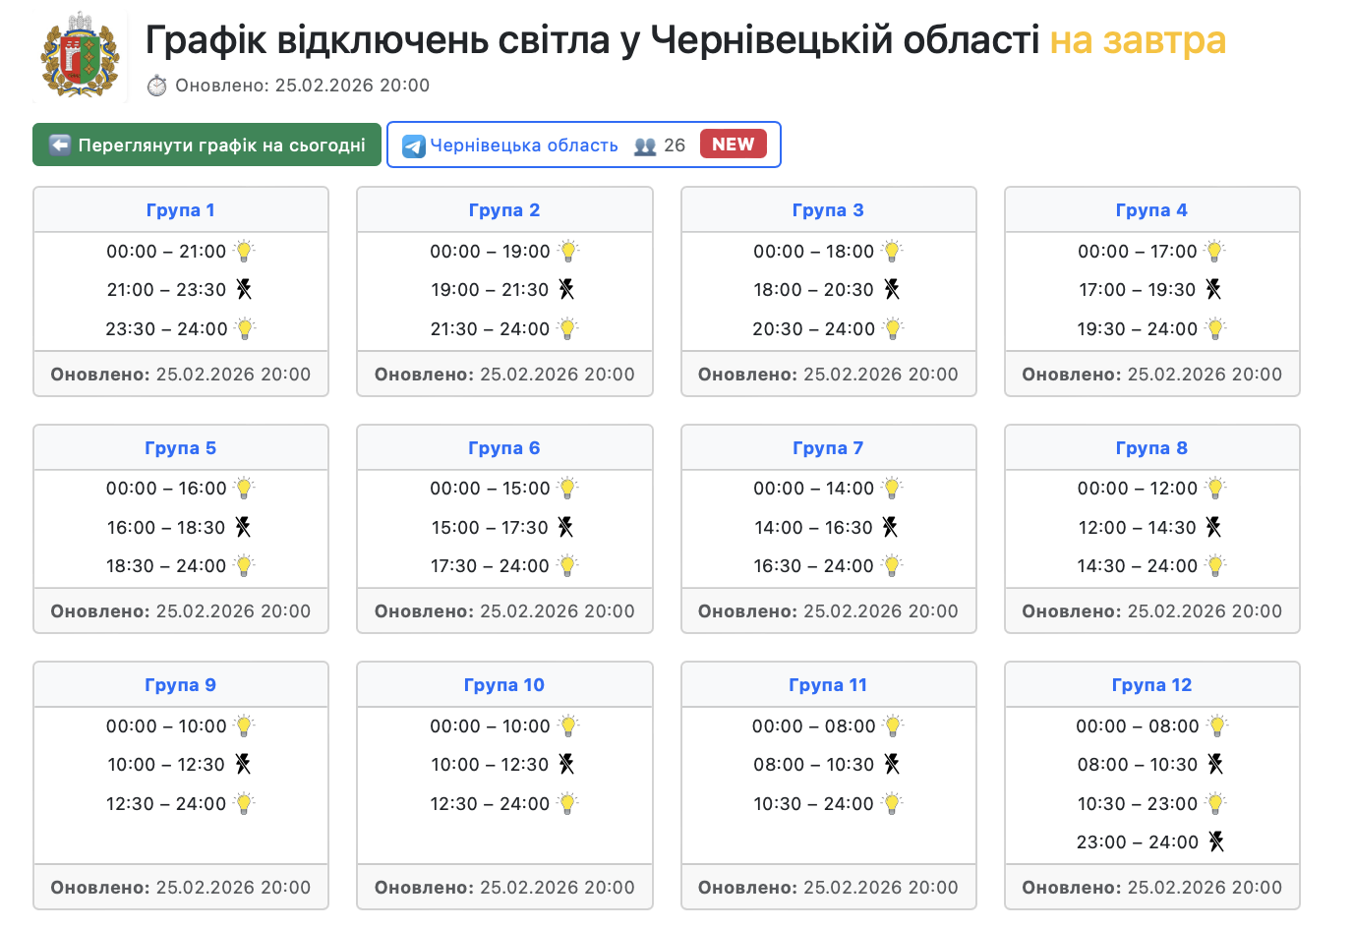This screenshot has height=928, width=1353.
Task: Click the power-off icon for Група 12 23:00 – 24:00
Action: coord(1216,841)
